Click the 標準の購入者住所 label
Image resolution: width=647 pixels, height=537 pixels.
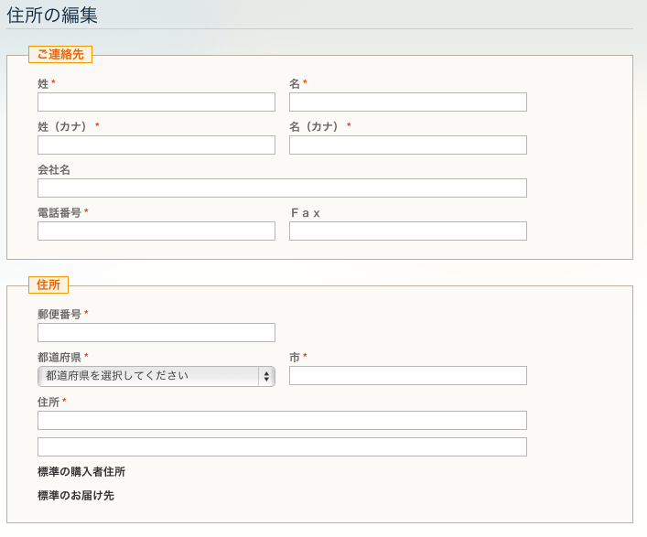(81, 472)
